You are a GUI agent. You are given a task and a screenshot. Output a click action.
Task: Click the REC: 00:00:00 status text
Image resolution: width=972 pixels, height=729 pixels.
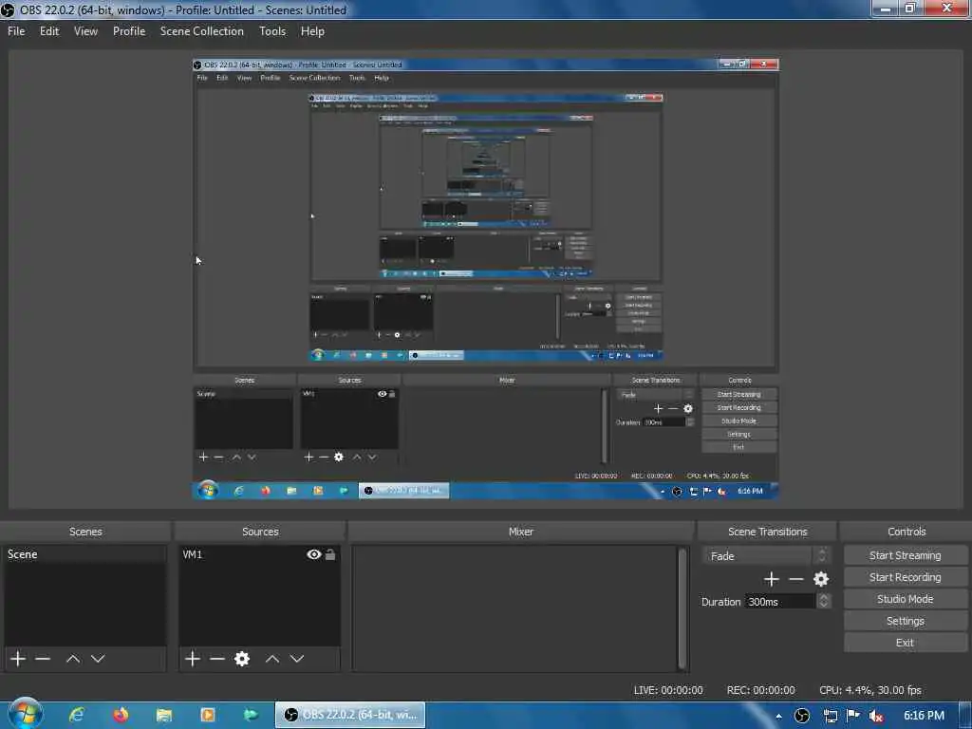(760, 690)
